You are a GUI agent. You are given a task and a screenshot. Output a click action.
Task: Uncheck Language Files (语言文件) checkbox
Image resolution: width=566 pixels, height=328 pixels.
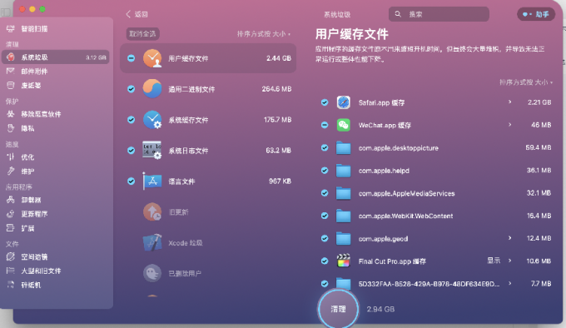[x=132, y=181]
